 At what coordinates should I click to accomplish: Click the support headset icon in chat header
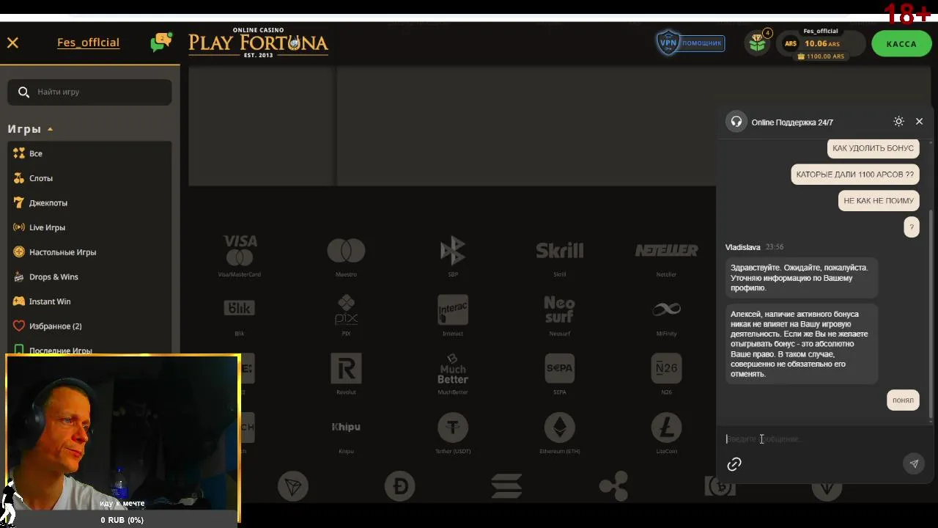click(736, 122)
